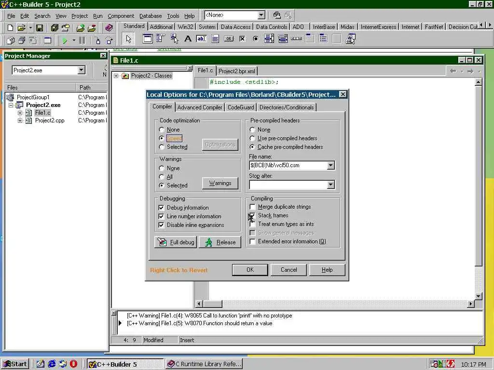Click the Help button in Local Options
The image size is (494, 370).
[x=327, y=270]
